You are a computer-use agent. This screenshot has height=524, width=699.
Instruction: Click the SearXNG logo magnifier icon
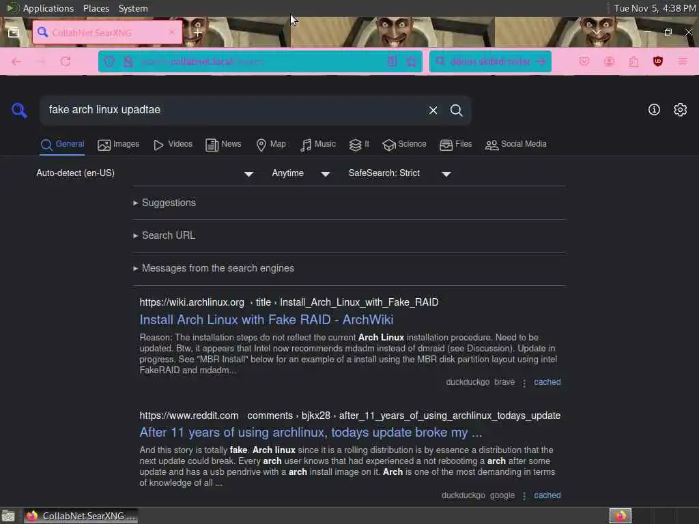19,110
